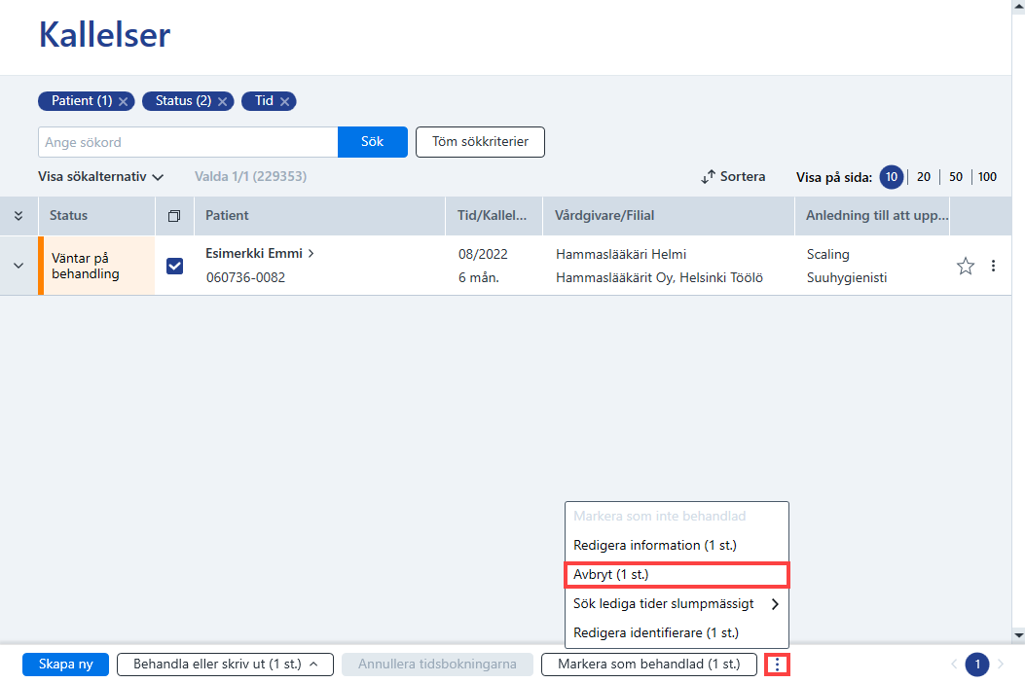
Task: Open Sök lediga tider slumpmässigt submenu
Action: [677, 604]
